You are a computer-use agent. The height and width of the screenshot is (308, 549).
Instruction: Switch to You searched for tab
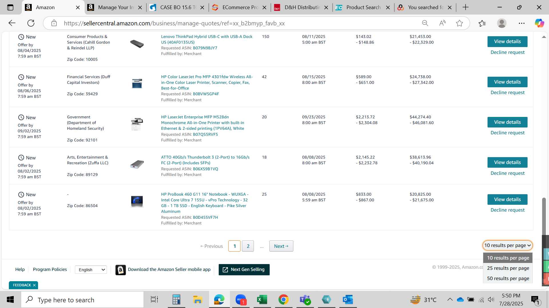[x=425, y=7]
